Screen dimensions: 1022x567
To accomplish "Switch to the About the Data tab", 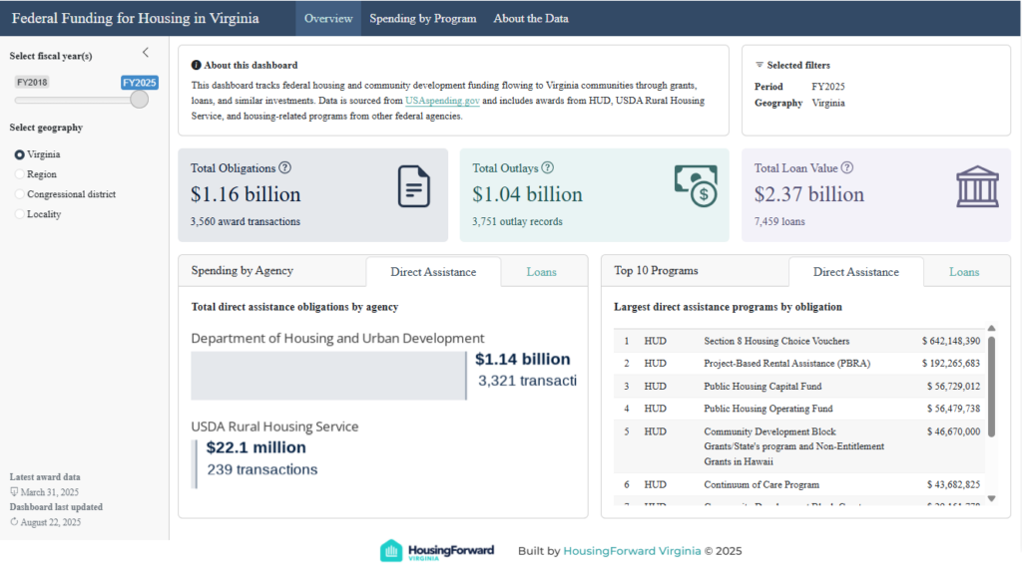I will pos(530,18).
